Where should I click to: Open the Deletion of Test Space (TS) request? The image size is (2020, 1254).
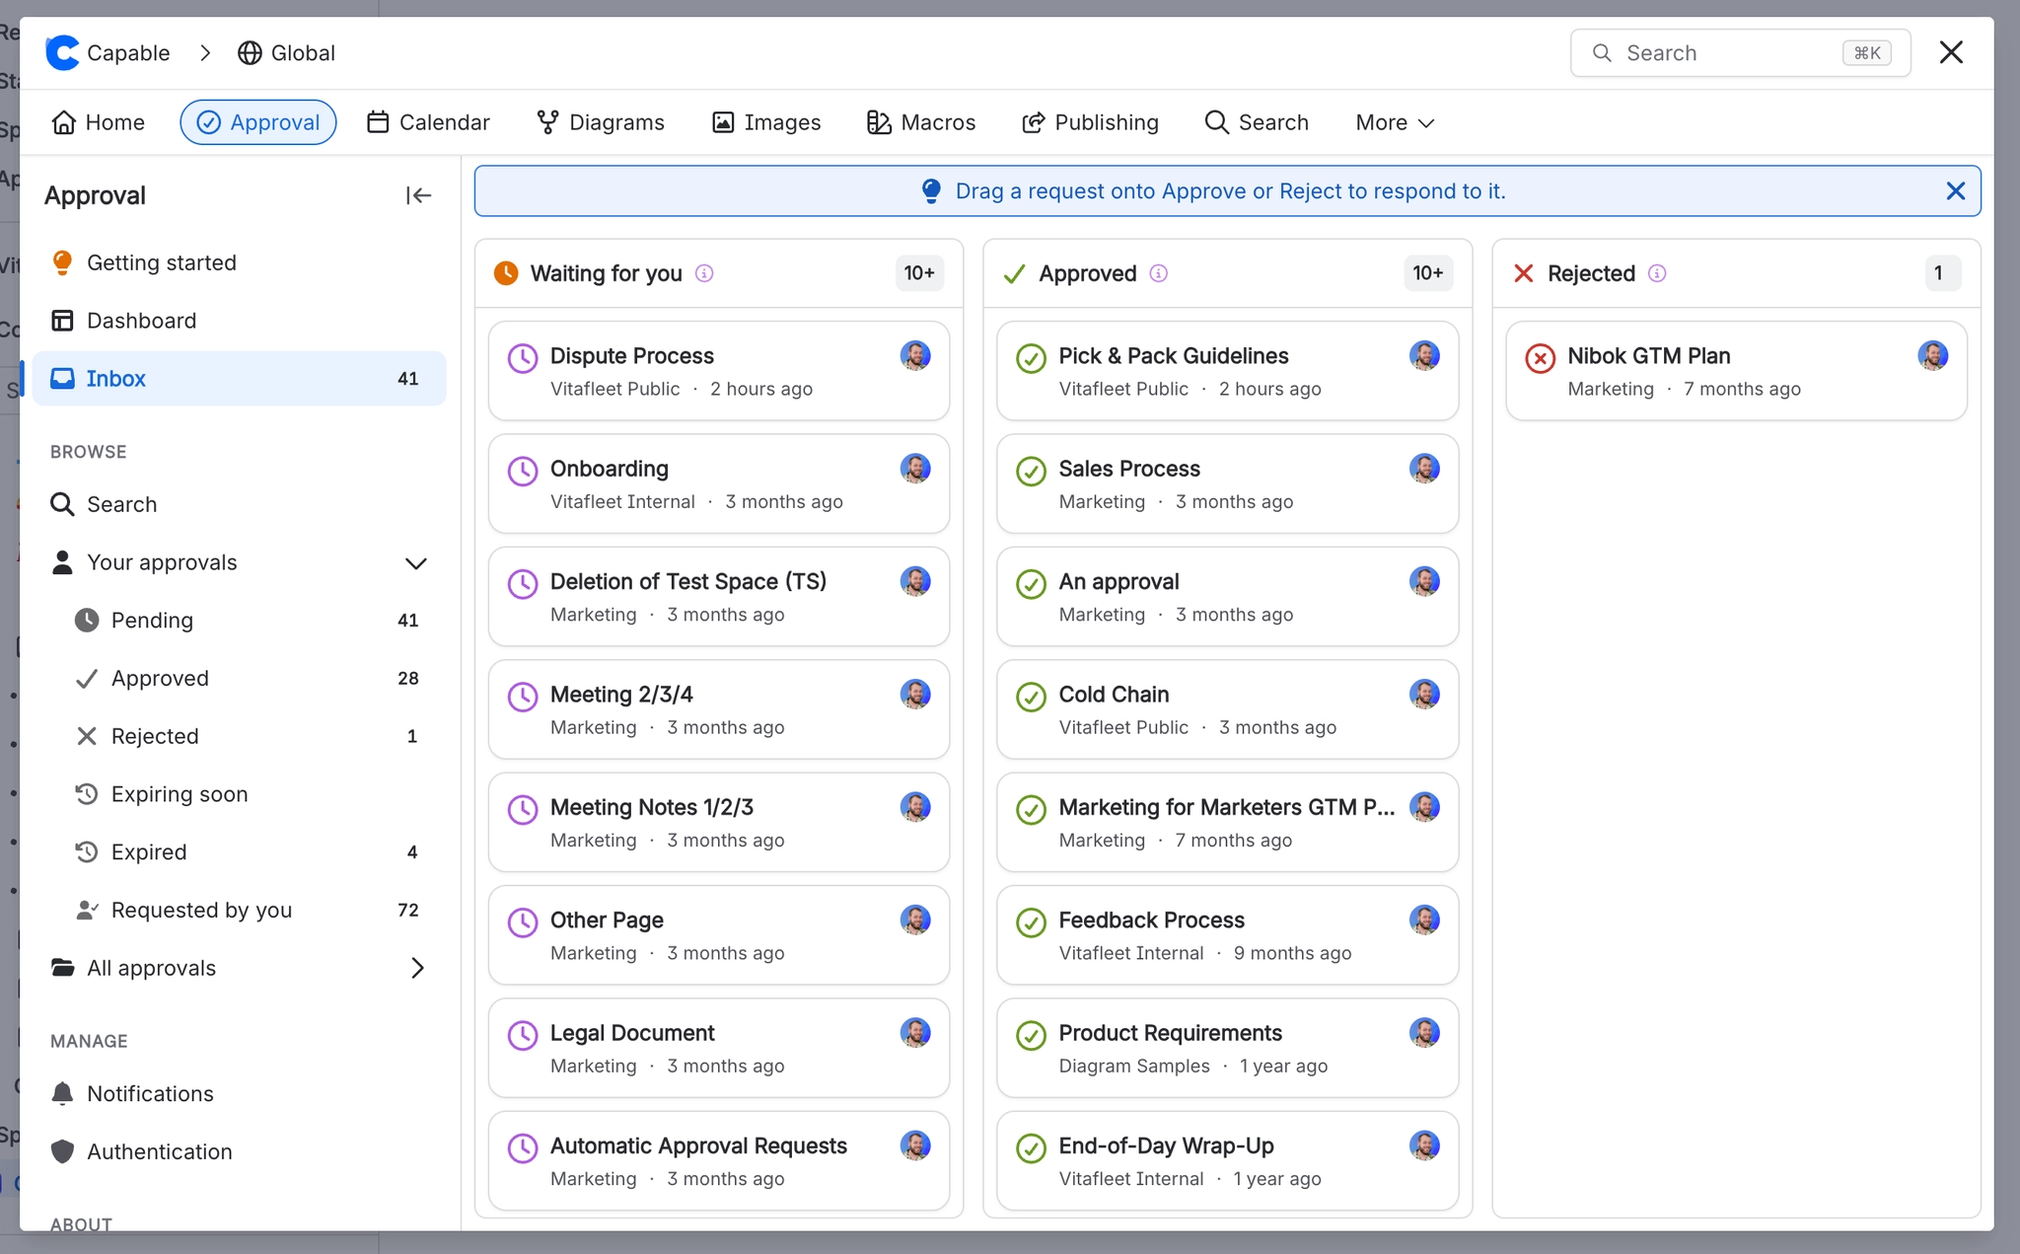(719, 597)
